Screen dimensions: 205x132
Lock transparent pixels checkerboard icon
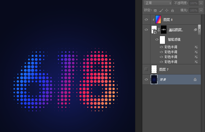coord(155,10)
